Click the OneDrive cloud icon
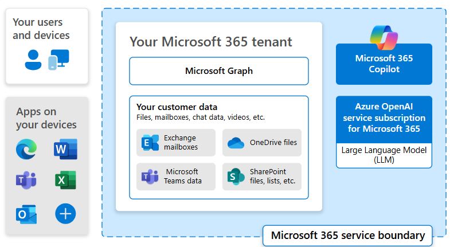 (236, 143)
